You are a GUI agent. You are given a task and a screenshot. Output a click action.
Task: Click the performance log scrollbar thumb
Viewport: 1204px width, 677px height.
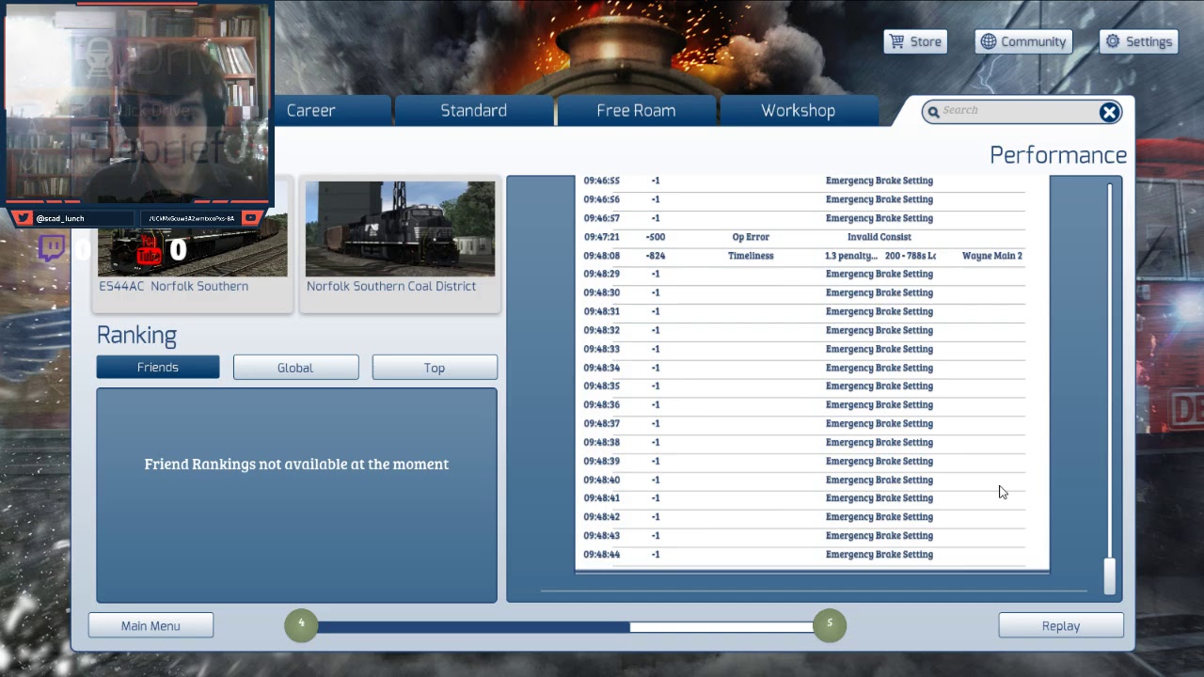(x=1110, y=575)
